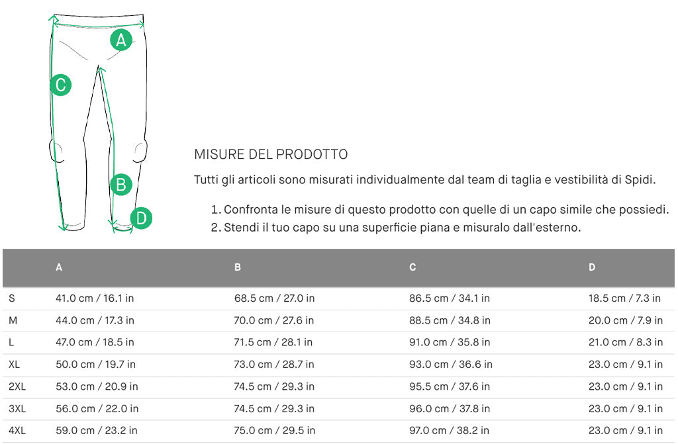Image resolution: width=678 pixels, height=444 pixels.
Task: Select column header A in the size table
Action: pyautogui.click(x=59, y=267)
